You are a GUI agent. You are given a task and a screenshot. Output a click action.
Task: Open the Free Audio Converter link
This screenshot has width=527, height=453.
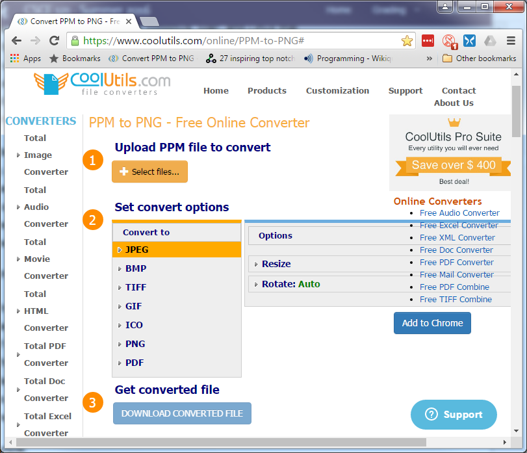[459, 213]
